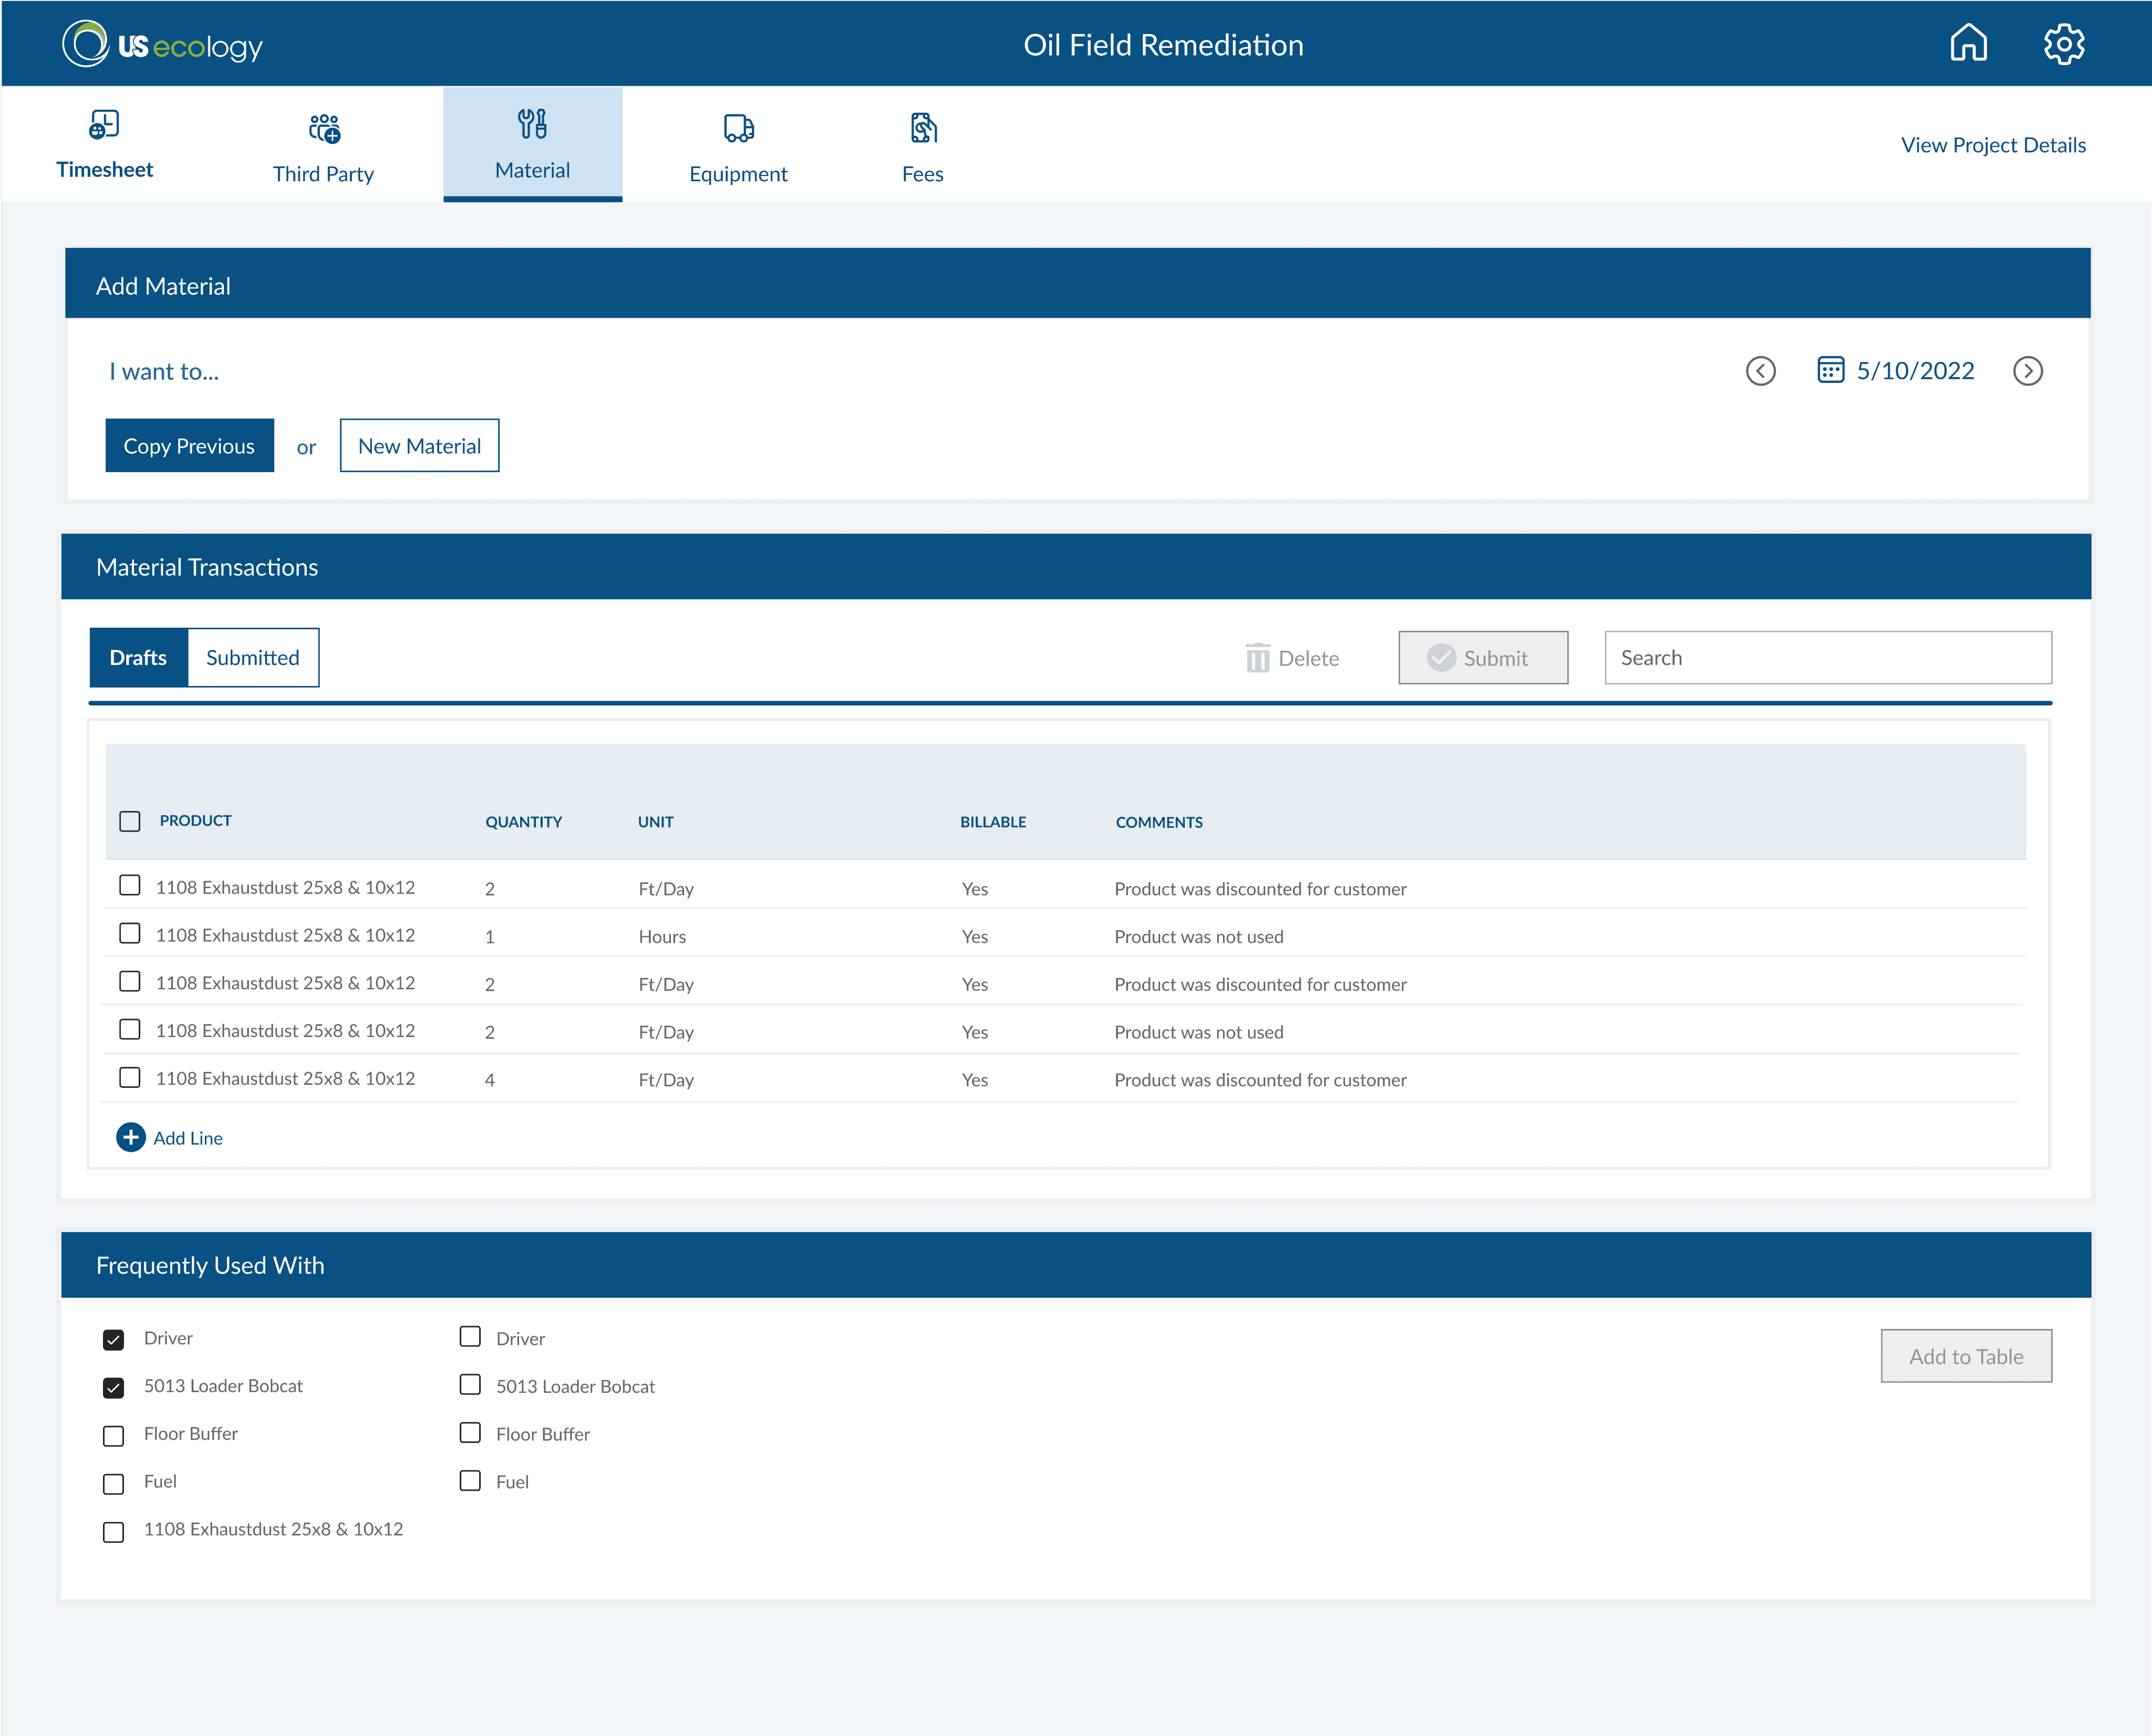Click the Add Line plus icon
This screenshot has height=1736, width=2152.
pos(131,1137)
